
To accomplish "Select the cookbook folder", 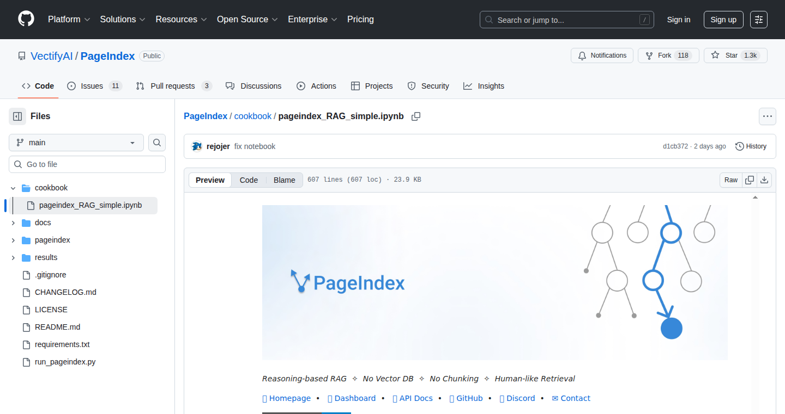I will point(51,188).
